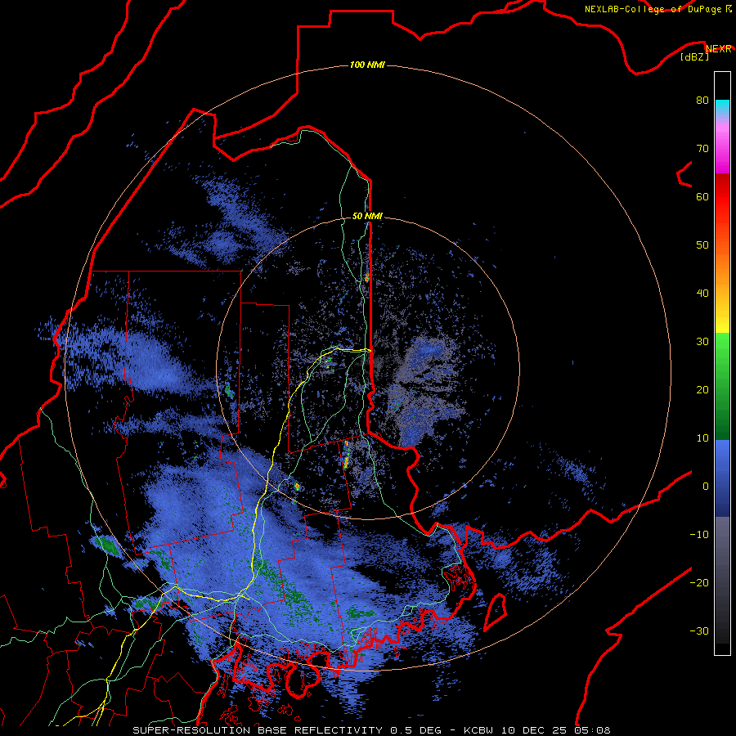Screen dimensions: 736x736
Task: Click the 100 NMI range ring label
Action: [x=367, y=65]
